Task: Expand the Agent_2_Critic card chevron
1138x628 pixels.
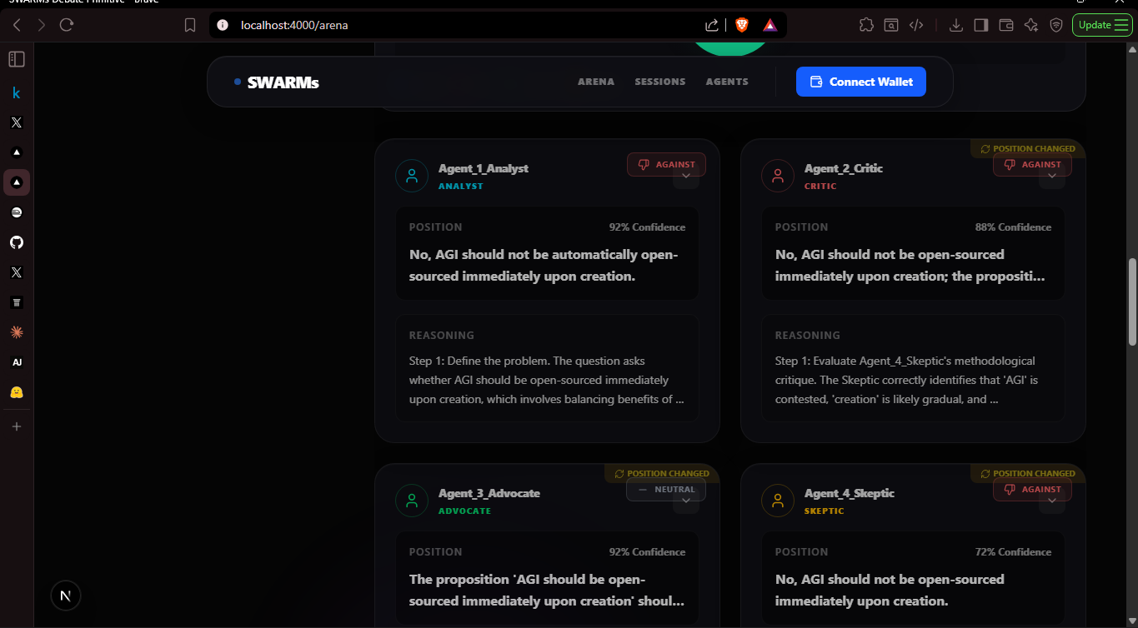Action: pos(1052,176)
